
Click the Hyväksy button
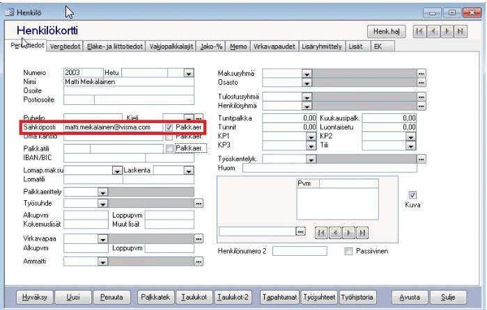[34, 297]
